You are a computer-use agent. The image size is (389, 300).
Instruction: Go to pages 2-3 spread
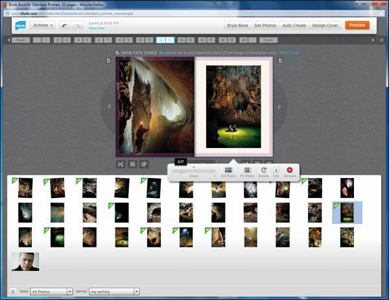[62, 40]
